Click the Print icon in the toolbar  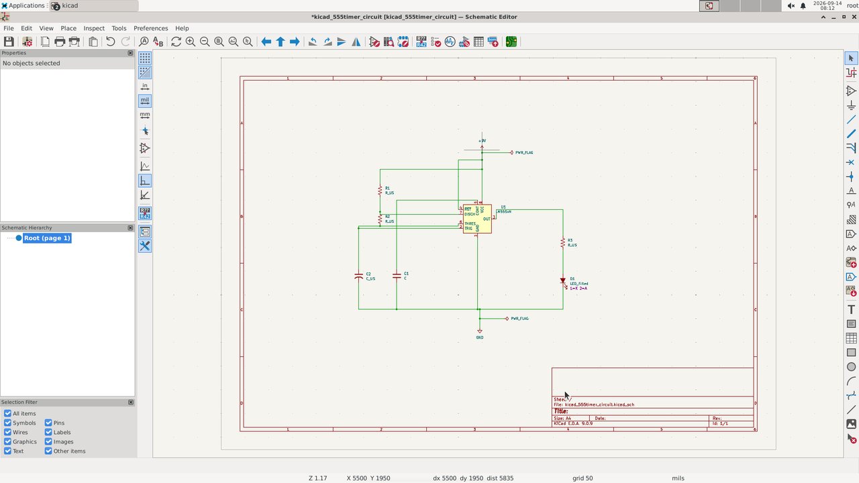(x=60, y=42)
